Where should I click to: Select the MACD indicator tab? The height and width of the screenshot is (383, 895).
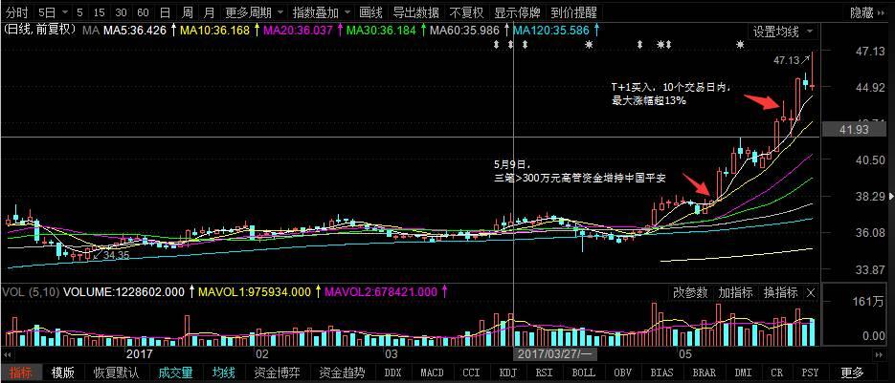[x=432, y=372]
